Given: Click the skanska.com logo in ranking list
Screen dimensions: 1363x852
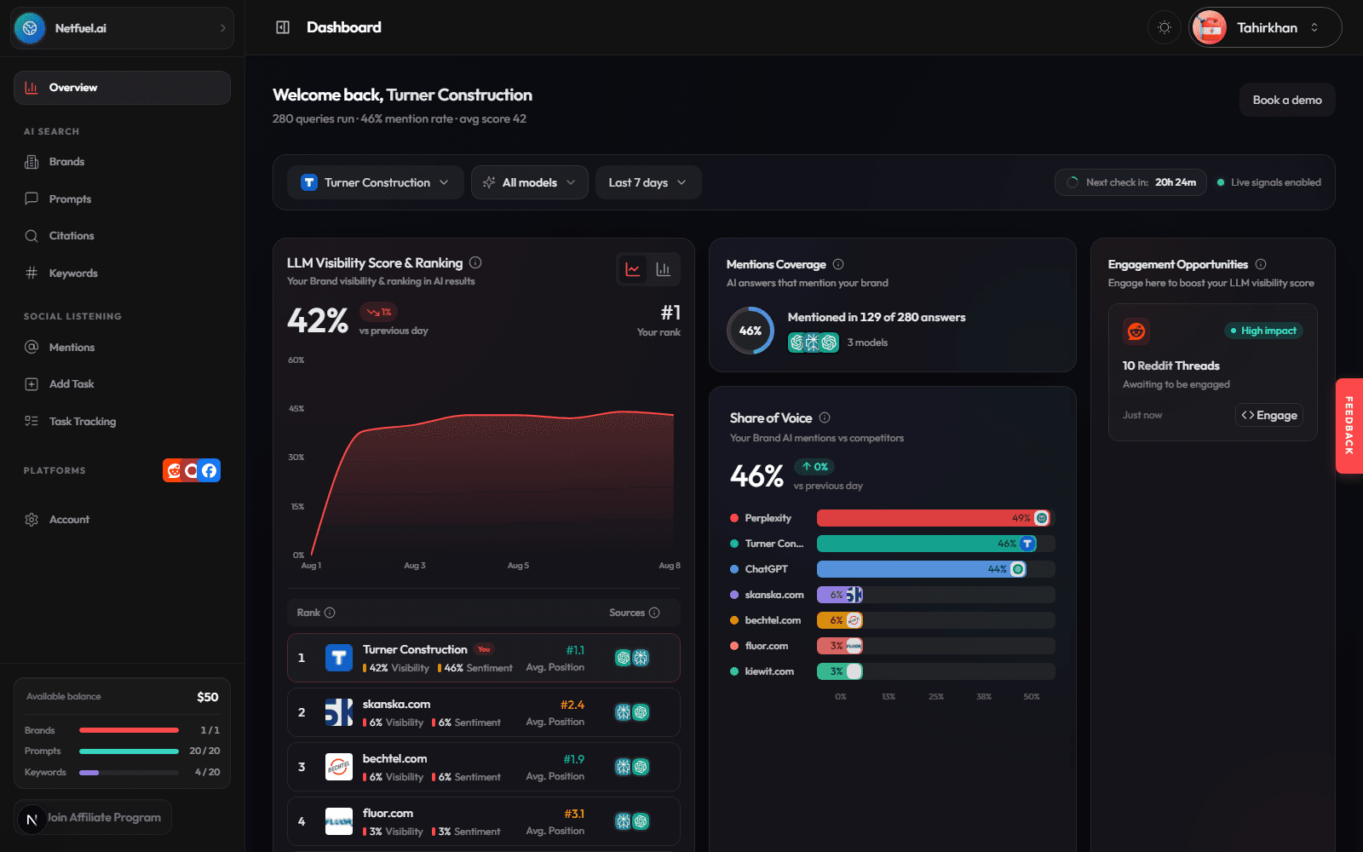Looking at the screenshot, I should tap(339, 712).
